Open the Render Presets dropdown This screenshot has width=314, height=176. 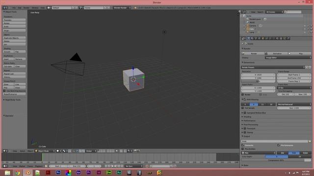(273, 67)
